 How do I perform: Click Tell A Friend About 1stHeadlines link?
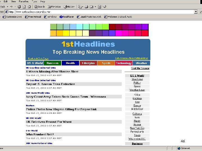[x=131, y=58]
